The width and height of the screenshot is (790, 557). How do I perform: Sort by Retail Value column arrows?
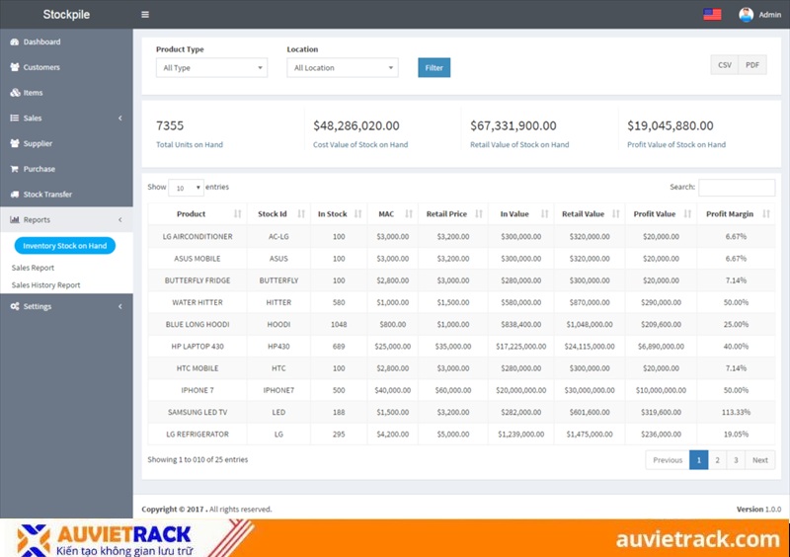[x=615, y=214]
